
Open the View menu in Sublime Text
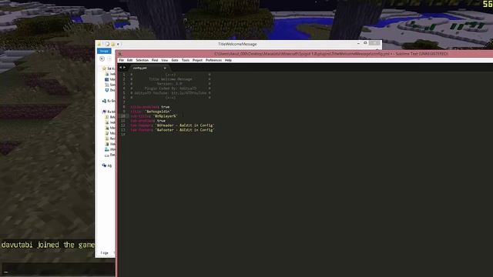[x=164, y=60]
